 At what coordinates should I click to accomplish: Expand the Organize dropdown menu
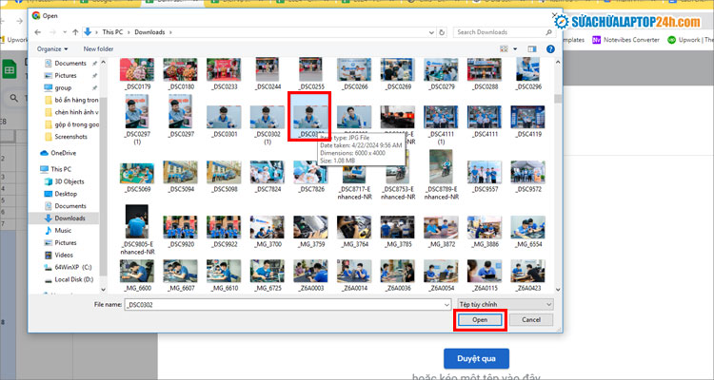[x=51, y=48]
